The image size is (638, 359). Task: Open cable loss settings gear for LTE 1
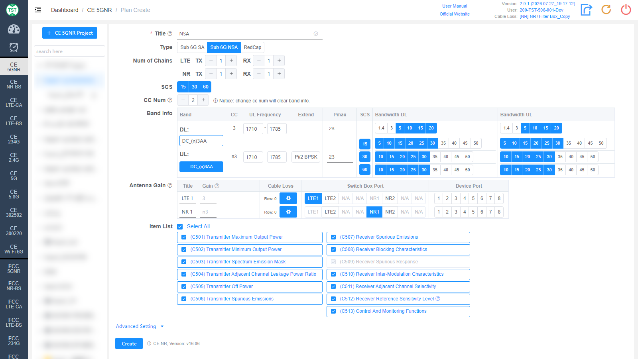point(288,198)
